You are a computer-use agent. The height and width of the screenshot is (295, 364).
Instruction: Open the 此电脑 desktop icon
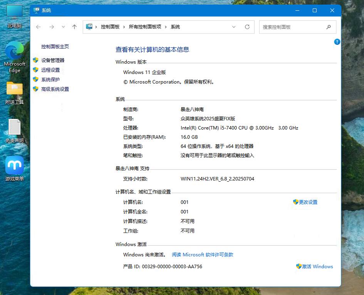tap(14, 16)
